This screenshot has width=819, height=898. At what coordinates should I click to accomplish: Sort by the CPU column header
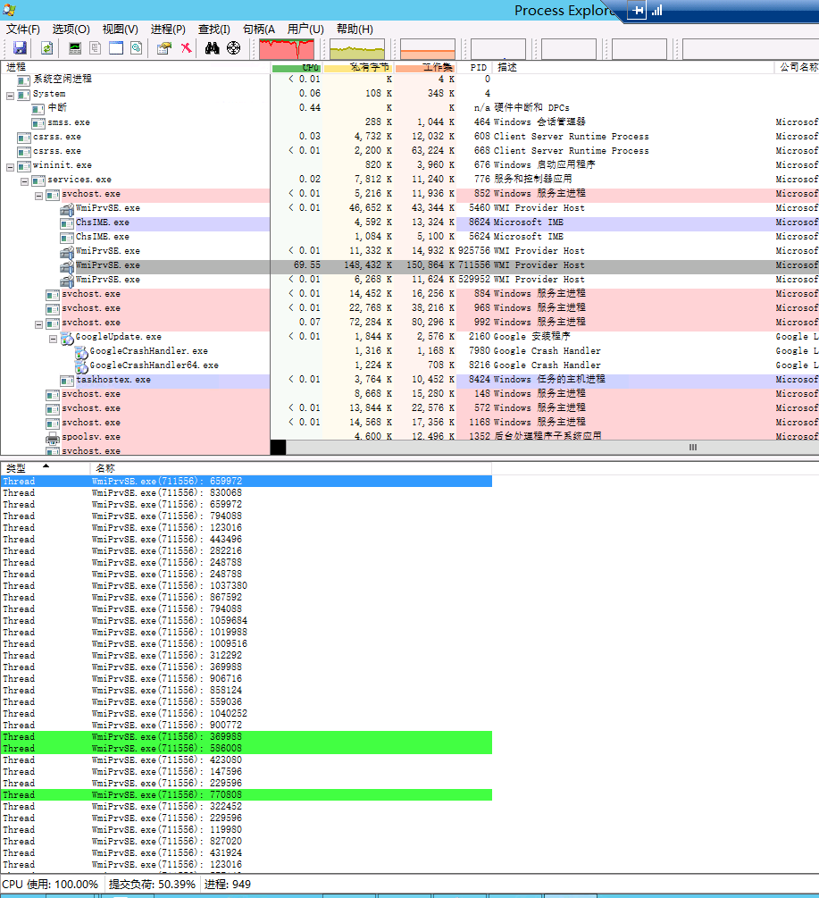point(296,67)
